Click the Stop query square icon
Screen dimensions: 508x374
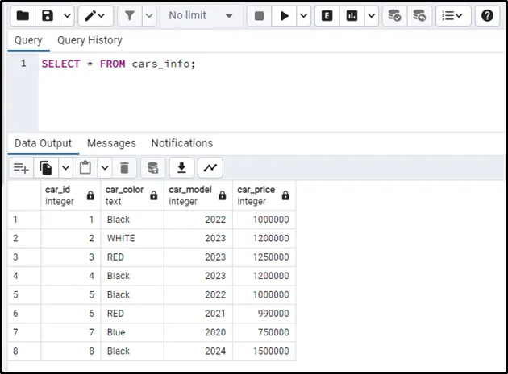(x=258, y=15)
